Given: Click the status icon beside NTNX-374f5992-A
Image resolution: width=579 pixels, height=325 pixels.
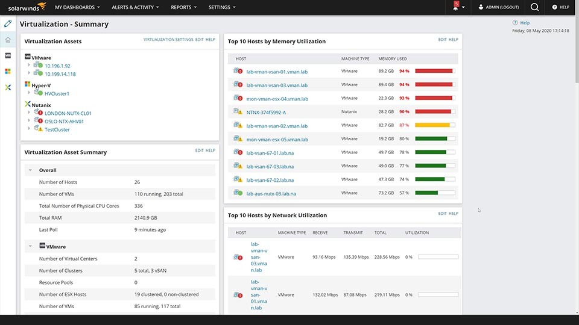Looking at the screenshot, I should [238, 112].
